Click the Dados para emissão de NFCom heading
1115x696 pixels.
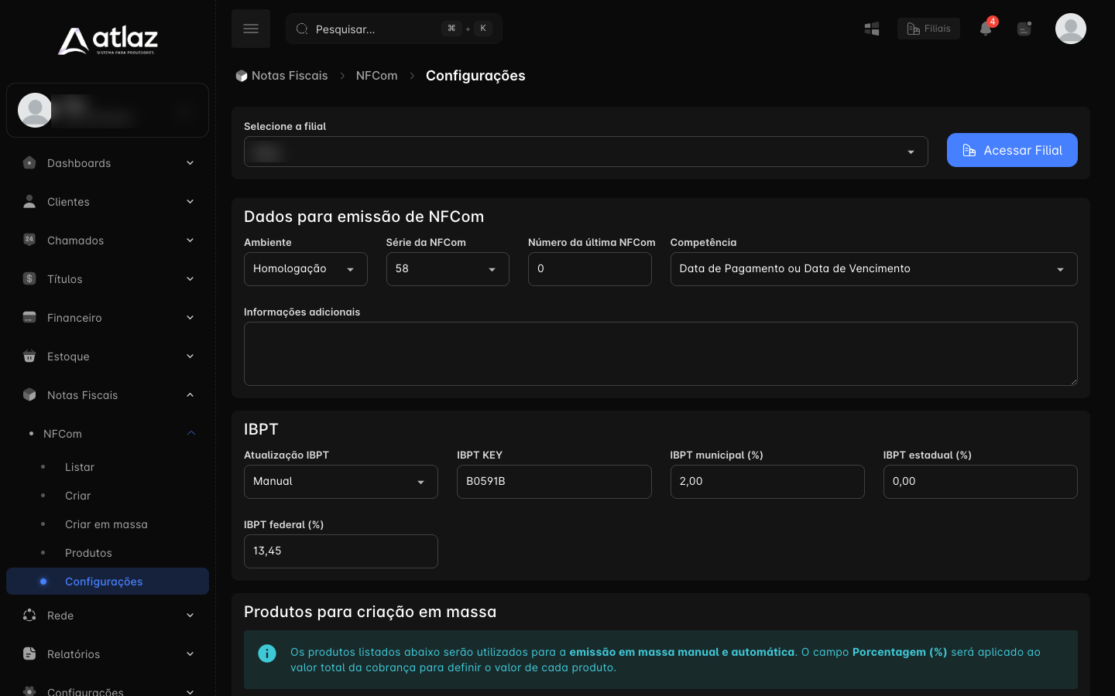tap(364, 217)
